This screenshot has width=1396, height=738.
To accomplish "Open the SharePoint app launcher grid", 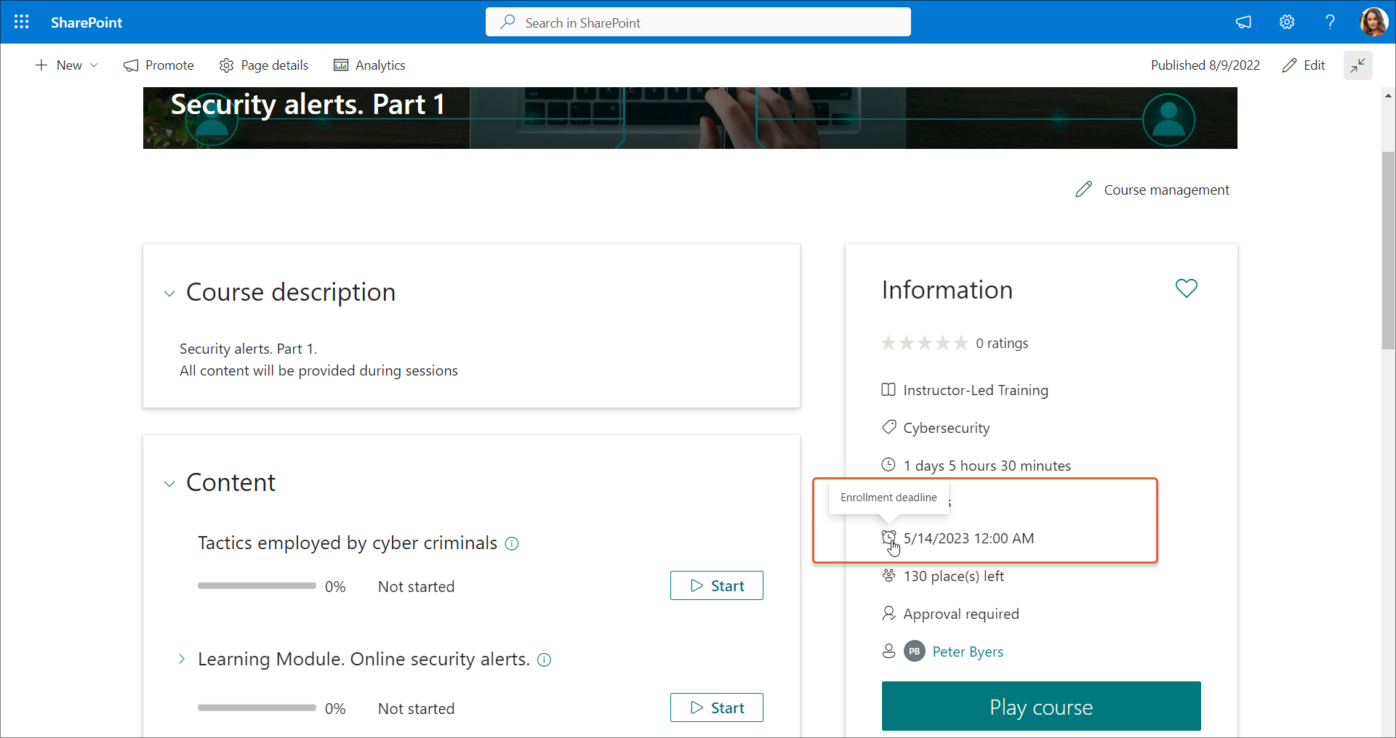I will point(22,22).
